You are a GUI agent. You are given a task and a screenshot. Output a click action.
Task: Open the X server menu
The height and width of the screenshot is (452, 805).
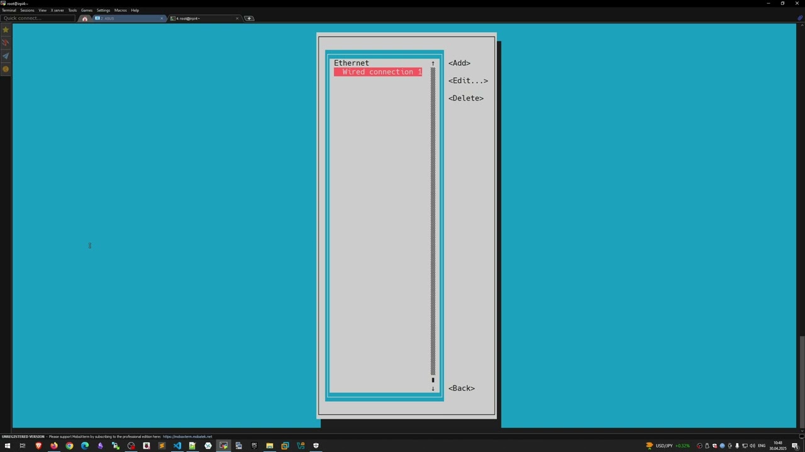pos(57,10)
